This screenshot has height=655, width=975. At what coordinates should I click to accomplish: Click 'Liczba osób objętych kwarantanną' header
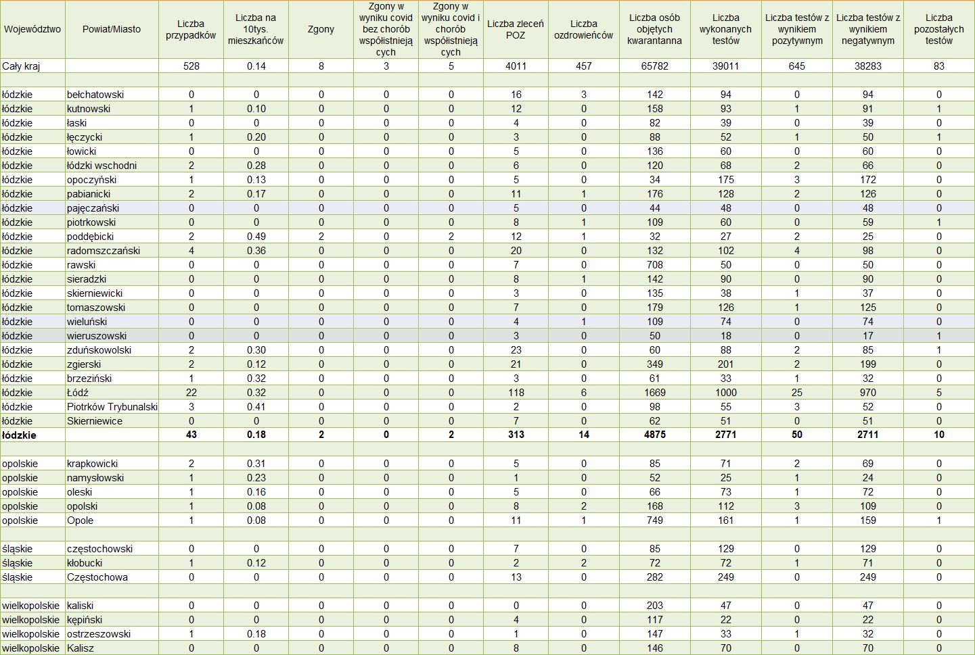tap(654, 29)
